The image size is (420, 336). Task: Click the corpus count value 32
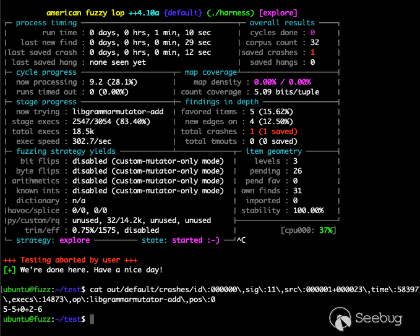pos(315,43)
